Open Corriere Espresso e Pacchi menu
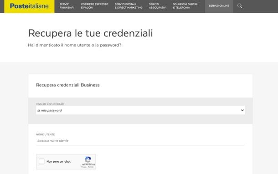 [94, 6]
